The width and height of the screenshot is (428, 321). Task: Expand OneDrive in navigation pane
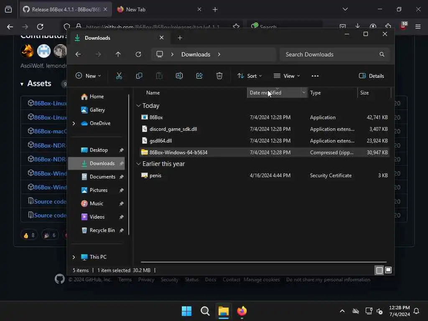pos(74,123)
